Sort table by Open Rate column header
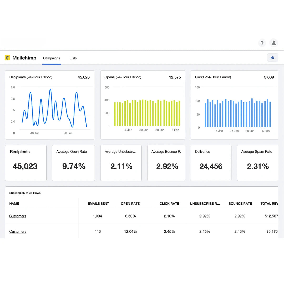284x284 pixels. click(x=130, y=204)
